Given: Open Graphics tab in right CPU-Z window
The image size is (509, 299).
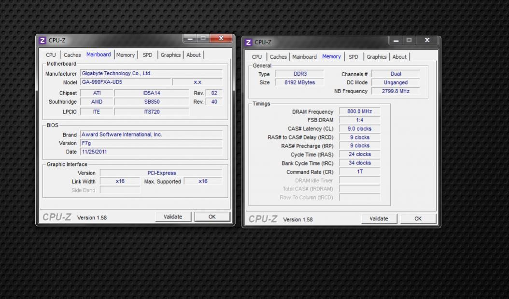Looking at the screenshot, I should (377, 57).
